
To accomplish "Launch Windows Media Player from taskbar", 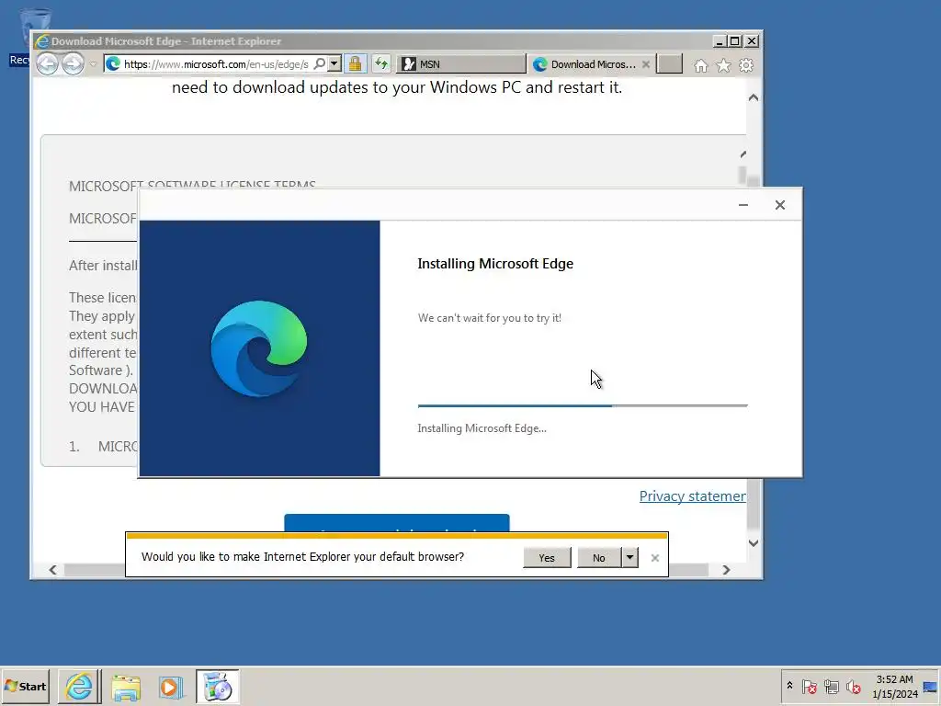I will 170,686.
